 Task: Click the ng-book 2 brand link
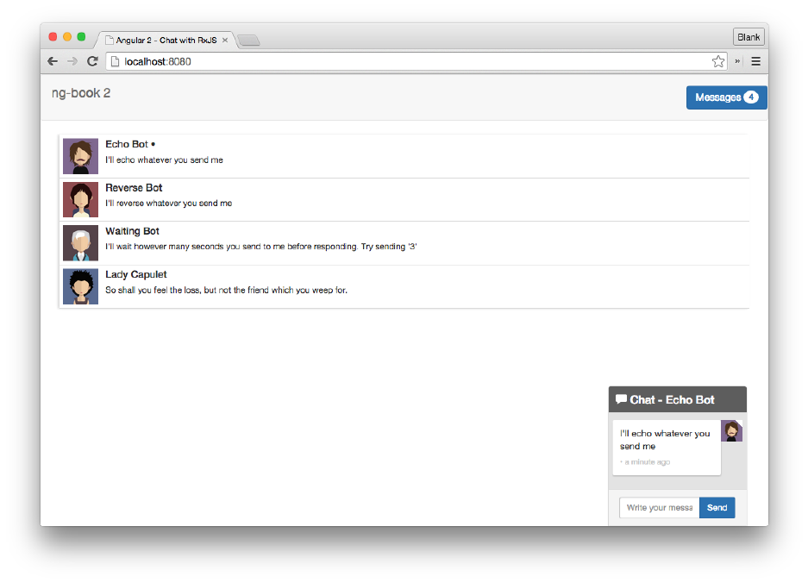81,93
